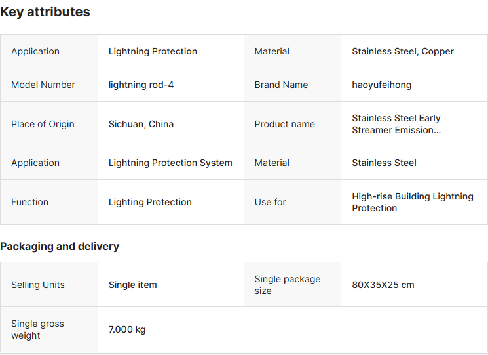Click the Packaging and delivery heading
Screen dimensions: 488x355
click(x=60, y=247)
